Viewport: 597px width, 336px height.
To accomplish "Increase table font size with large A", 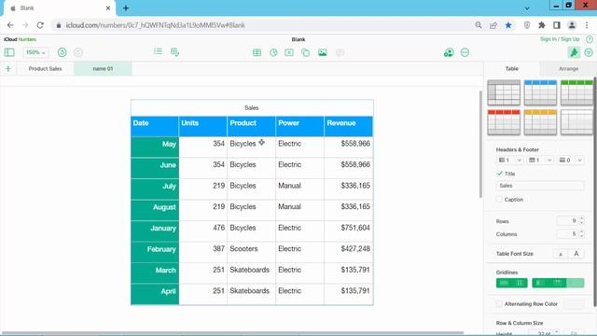I will click(x=576, y=254).
